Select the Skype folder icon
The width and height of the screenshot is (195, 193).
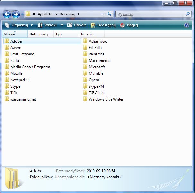[7, 86]
